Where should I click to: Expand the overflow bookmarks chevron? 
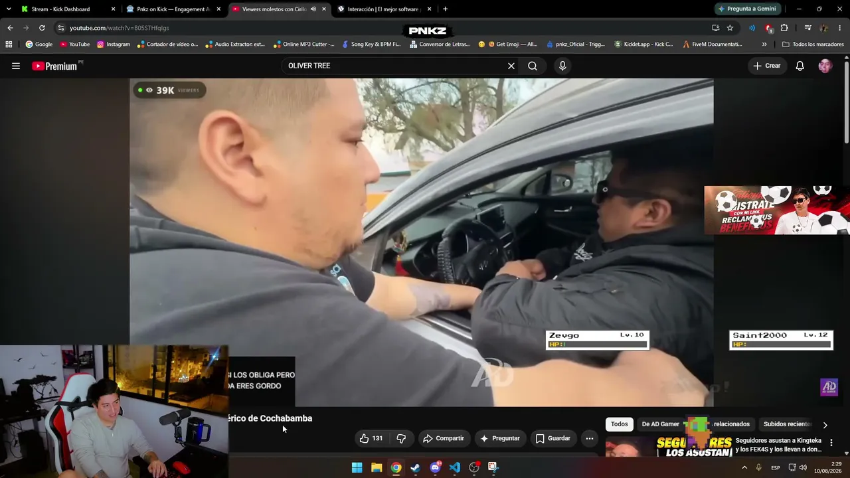pyautogui.click(x=764, y=44)
